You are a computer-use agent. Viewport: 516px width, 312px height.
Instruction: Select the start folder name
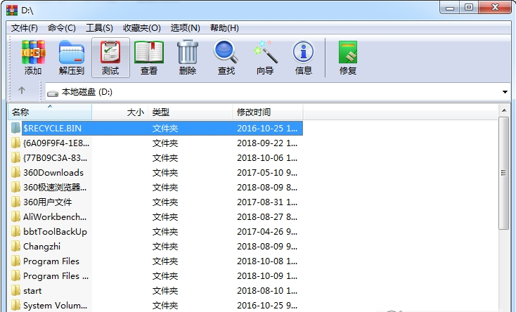click(x=32, y=291)
